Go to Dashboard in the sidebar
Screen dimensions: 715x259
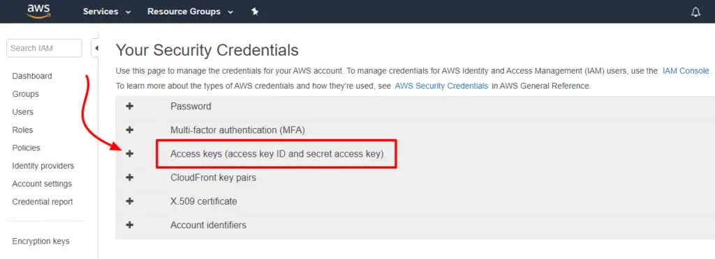[32, 76]
